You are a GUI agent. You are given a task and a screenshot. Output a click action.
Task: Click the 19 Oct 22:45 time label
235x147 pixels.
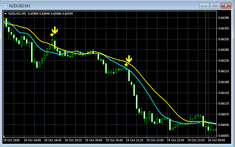176,140
